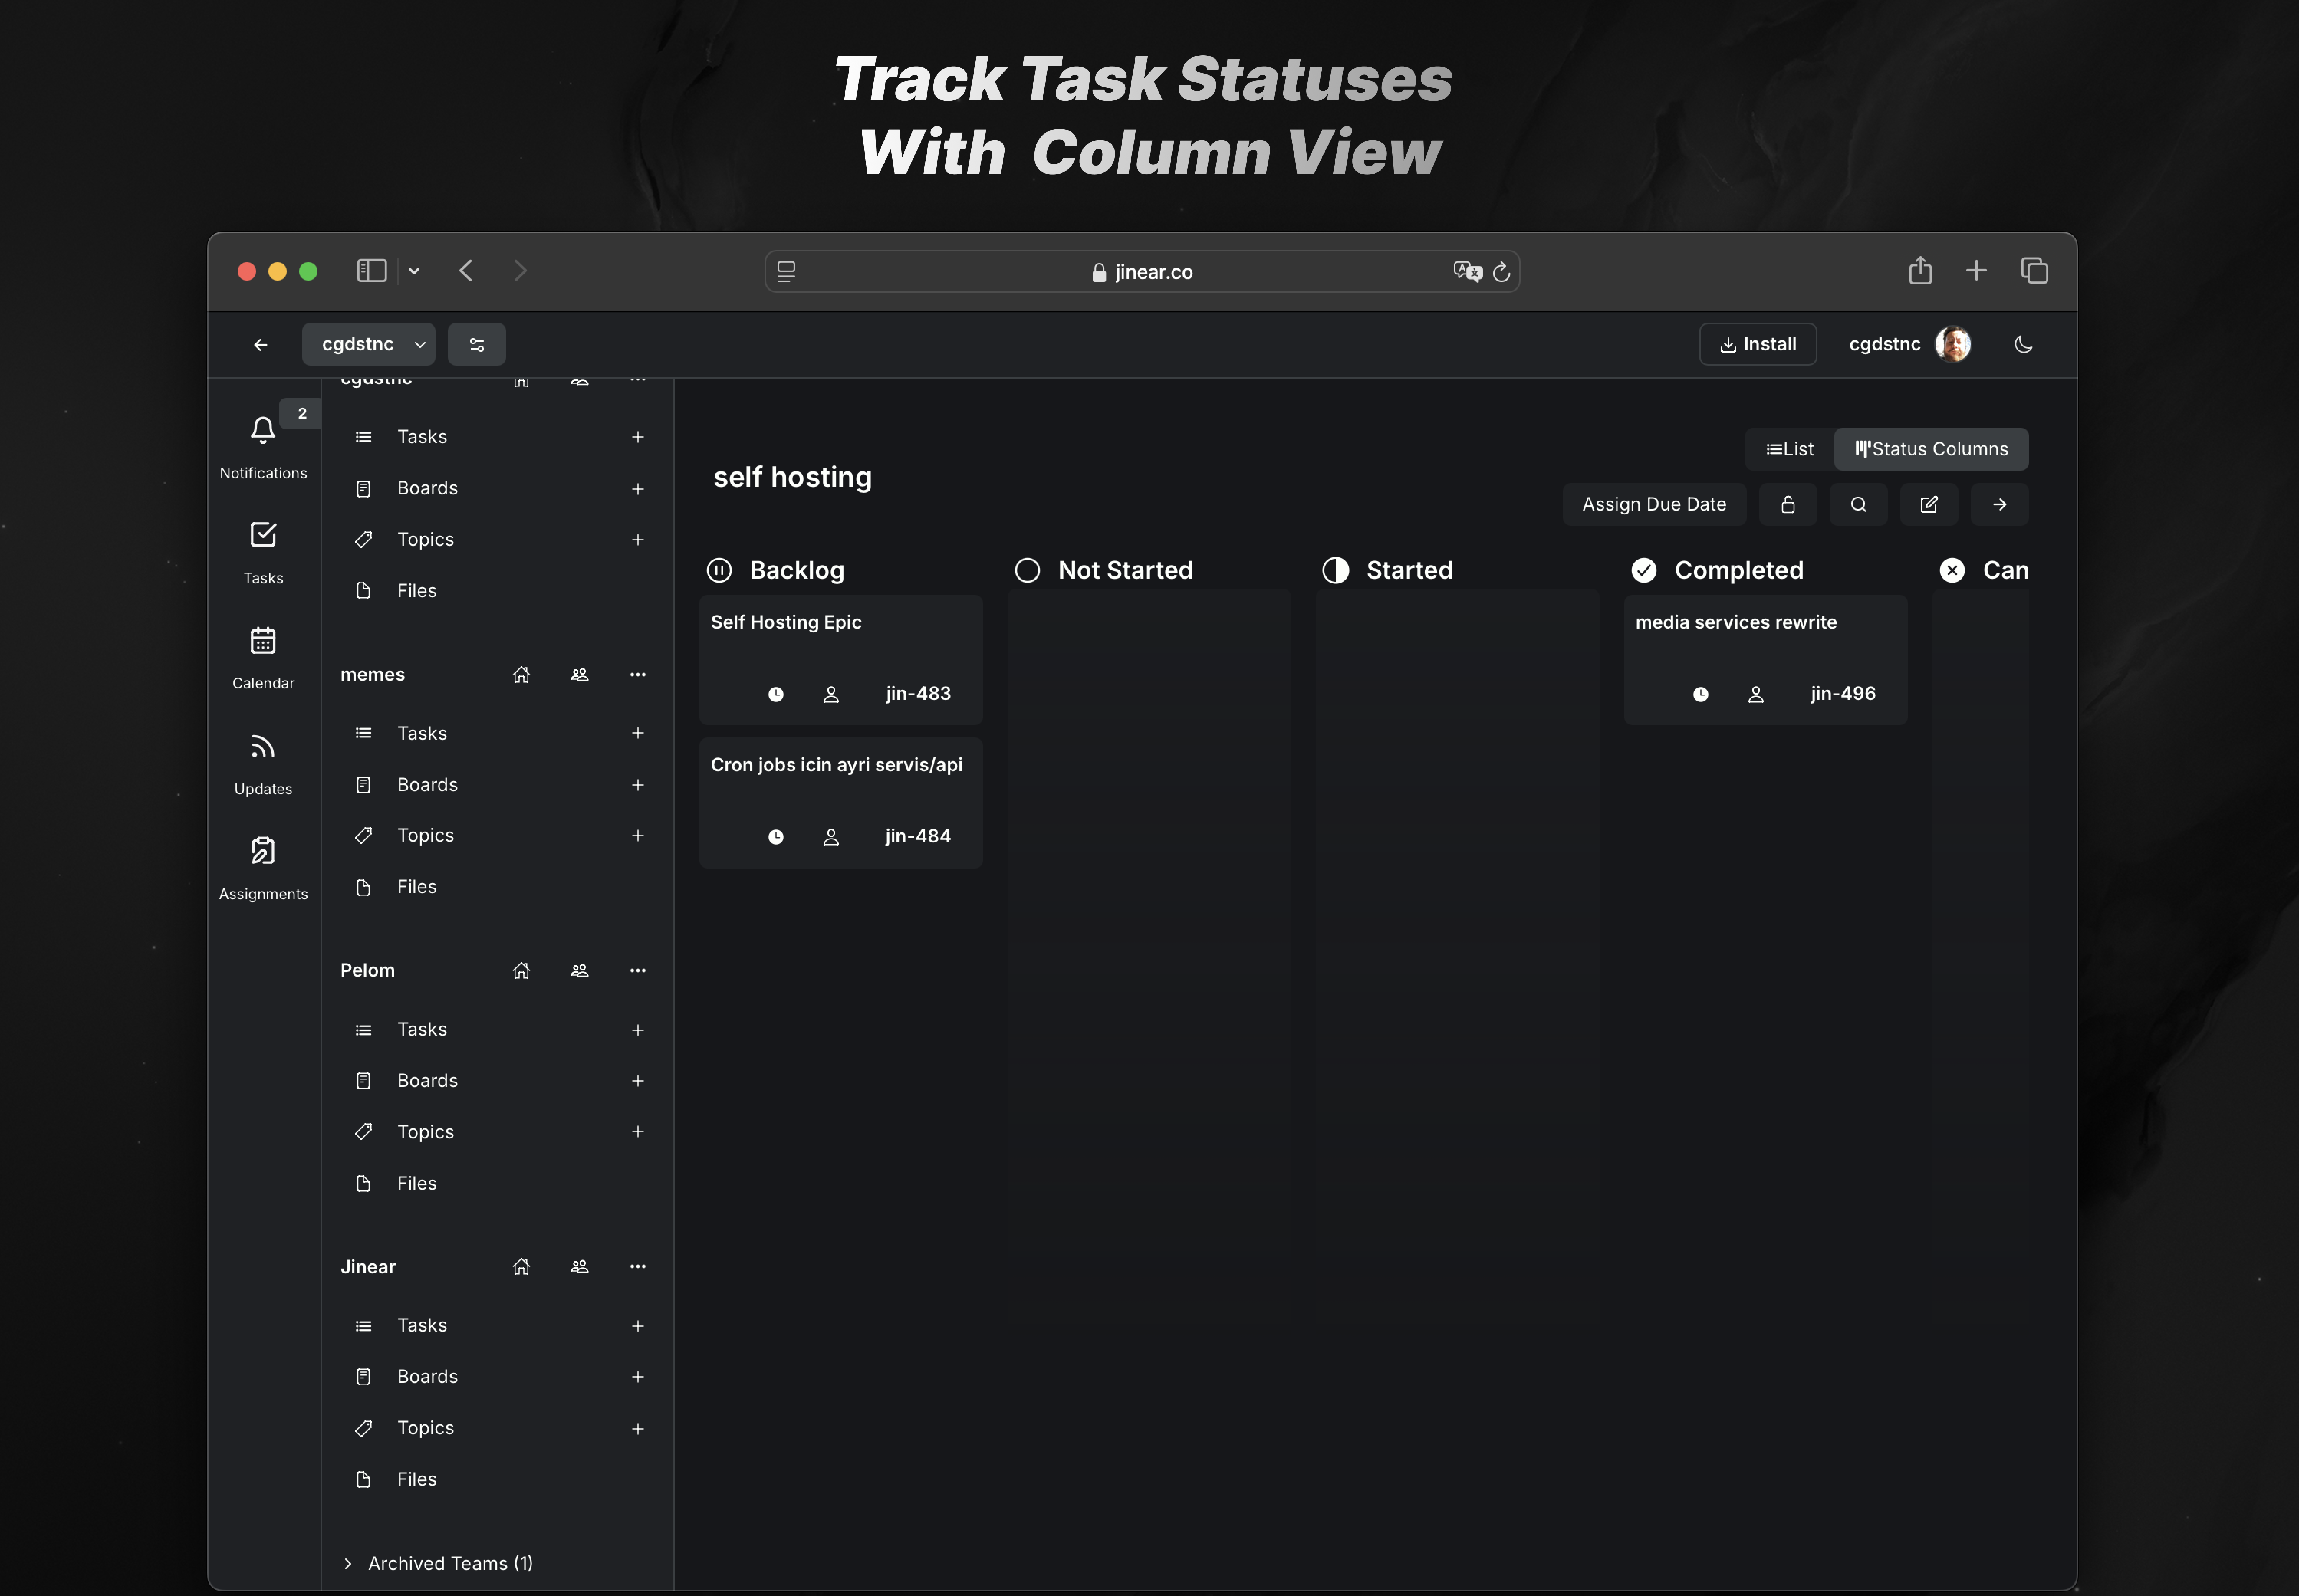2299x1596 pixels.
Task: Open the cgdstnc workspace dropdown
Action: click(x=368, y=344)
